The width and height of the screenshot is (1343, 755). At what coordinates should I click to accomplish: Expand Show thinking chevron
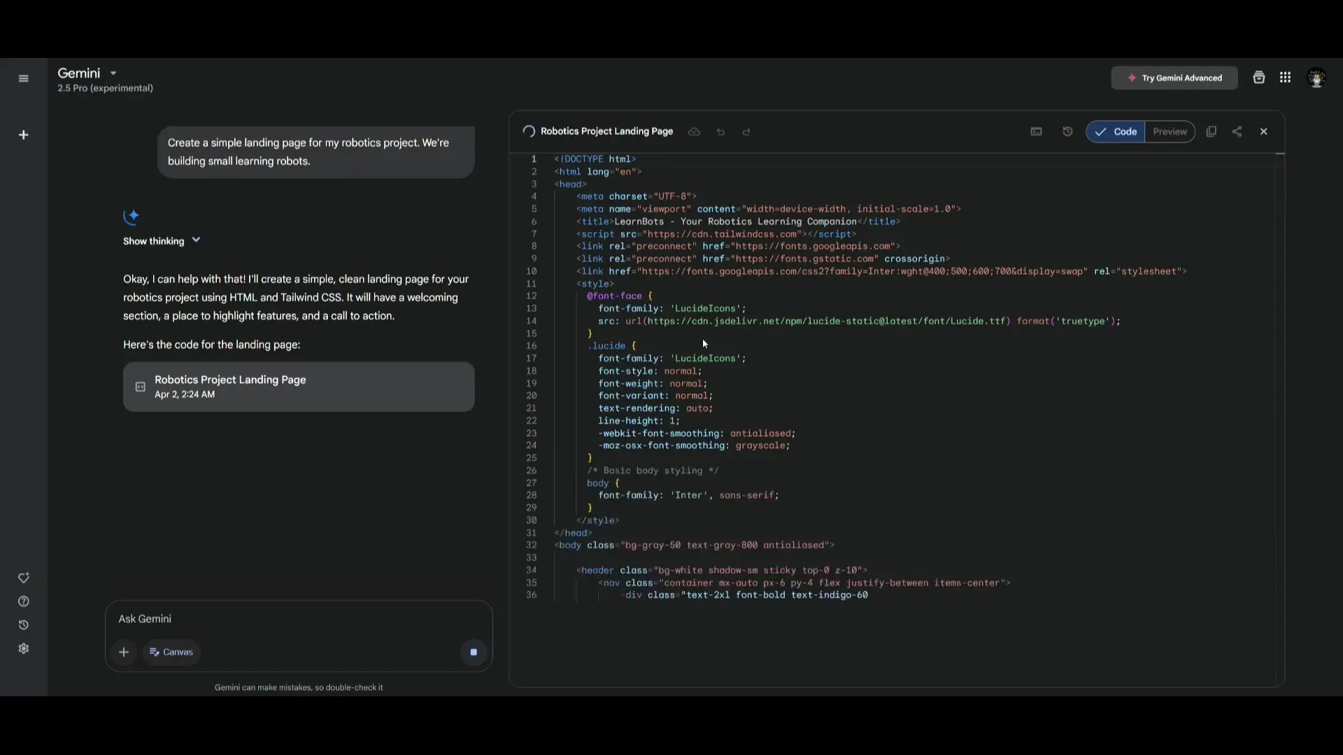pos(196,240)
